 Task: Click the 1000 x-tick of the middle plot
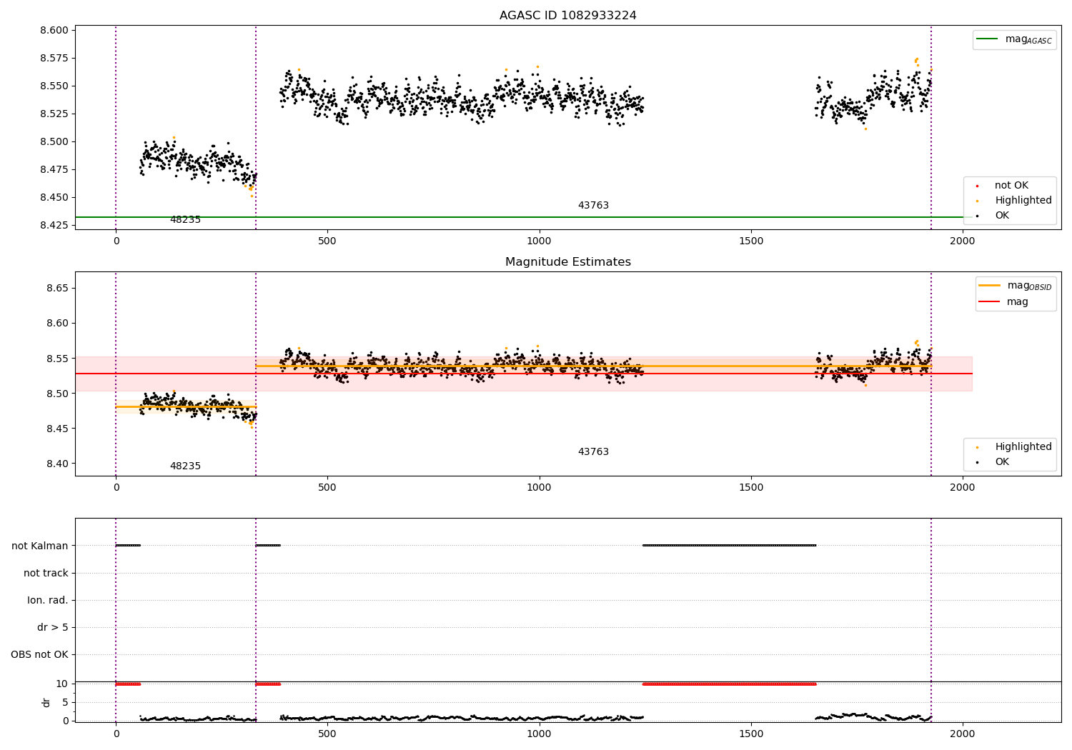(539, 488)
